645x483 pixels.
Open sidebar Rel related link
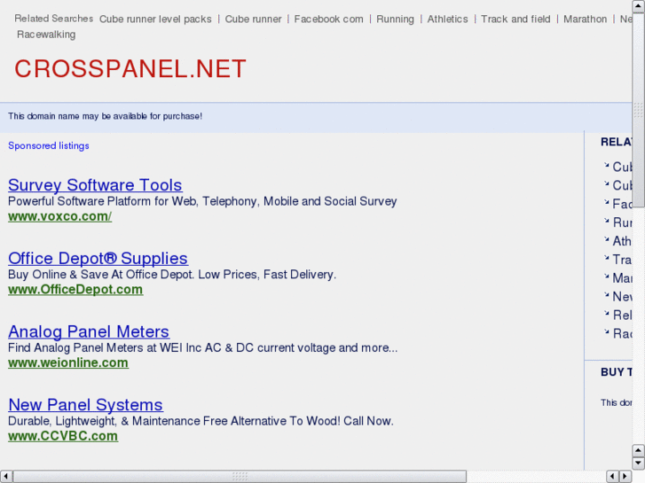tap(622, 315)
